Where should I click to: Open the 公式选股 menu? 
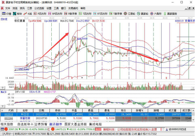tap(39, 8)
